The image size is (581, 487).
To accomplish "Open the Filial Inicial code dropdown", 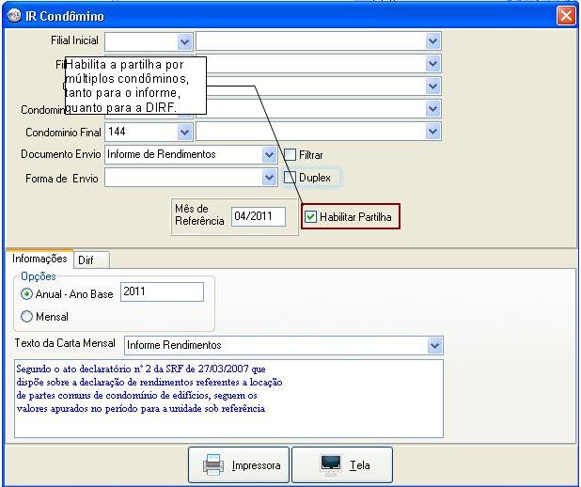I will click(184, 41).
